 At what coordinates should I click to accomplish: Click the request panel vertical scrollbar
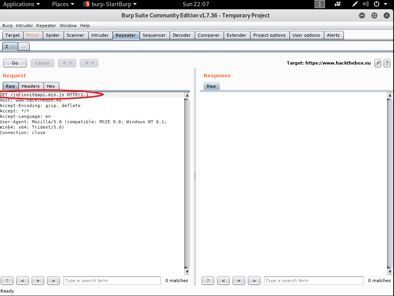click(x=187, y=182)
